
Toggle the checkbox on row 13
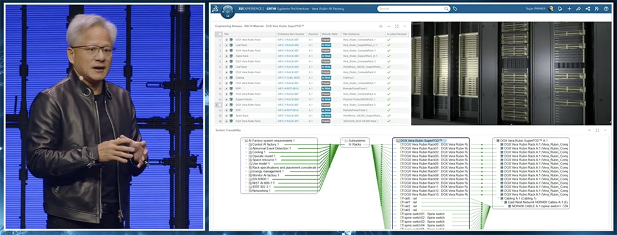pyautogui.click(x=220, y=105)
